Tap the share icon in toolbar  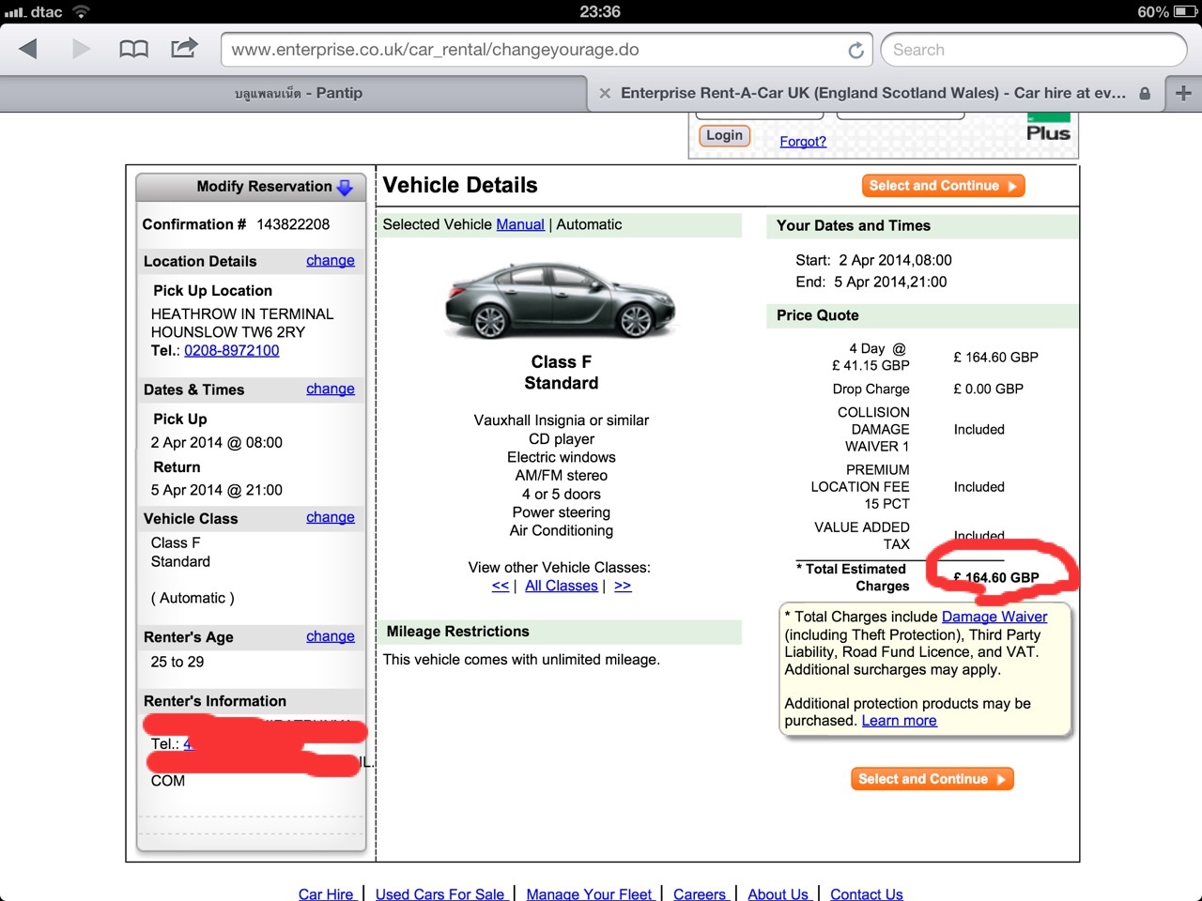point(184,48)
